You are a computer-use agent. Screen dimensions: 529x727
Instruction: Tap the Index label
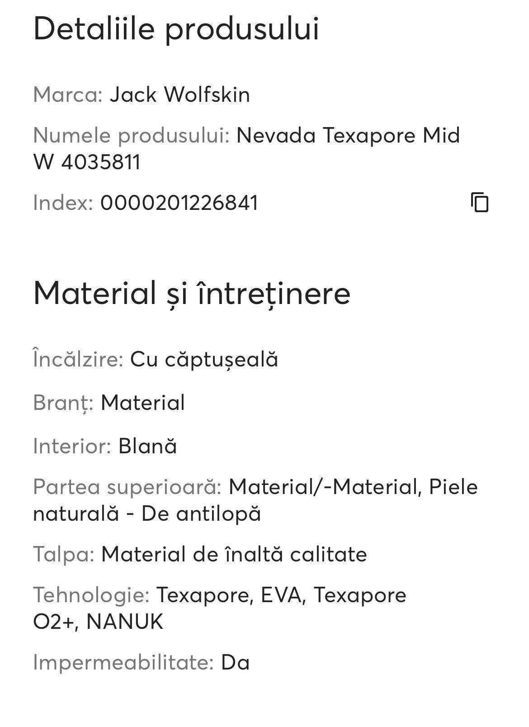point(63,203)
